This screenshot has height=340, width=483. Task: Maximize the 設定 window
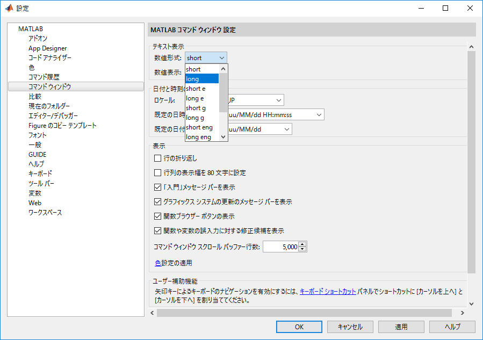coord(445,8)
